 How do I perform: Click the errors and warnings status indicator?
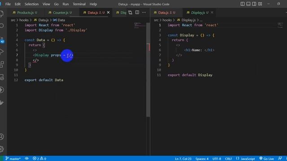[39, 159]
